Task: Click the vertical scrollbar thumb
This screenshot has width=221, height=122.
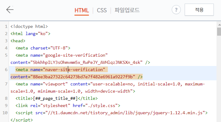Action: pyautogui.click(x=219, y=31)
